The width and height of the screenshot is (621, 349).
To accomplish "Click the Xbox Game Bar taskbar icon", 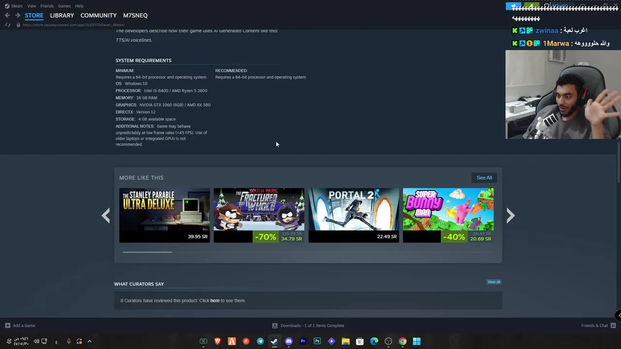I will (x=203, y=341).
